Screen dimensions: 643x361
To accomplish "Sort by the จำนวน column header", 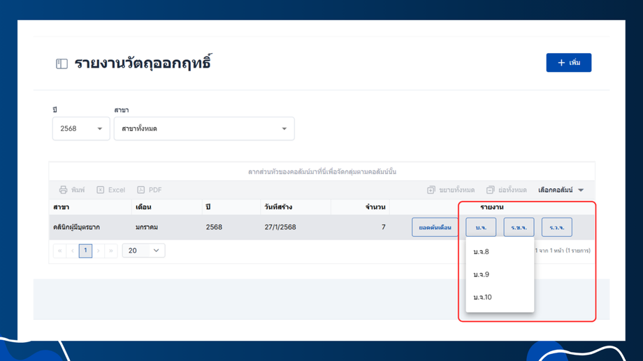I will click(x=360, y=207).
